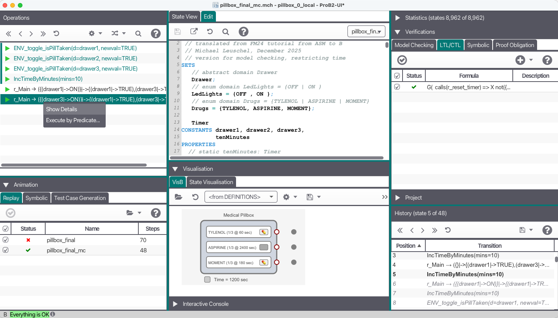Run operation IncTimeByMinutes(mins=10) in Operations list
558x318 pixels.
48,79
